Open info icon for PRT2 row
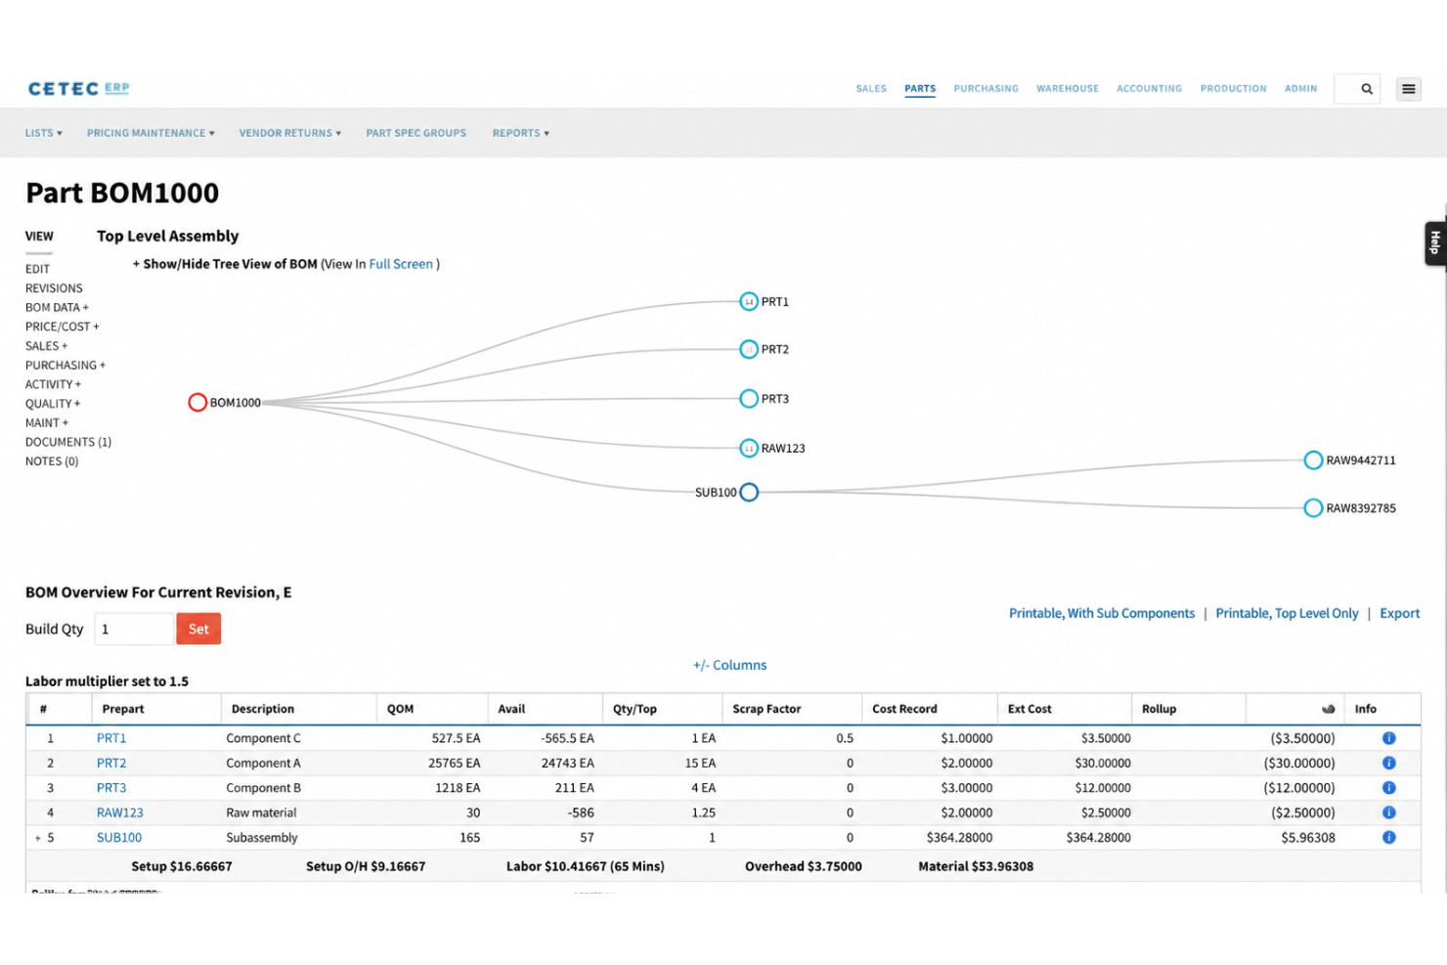This screenshot has width=1447, height=965. [x=1389, y=764]
